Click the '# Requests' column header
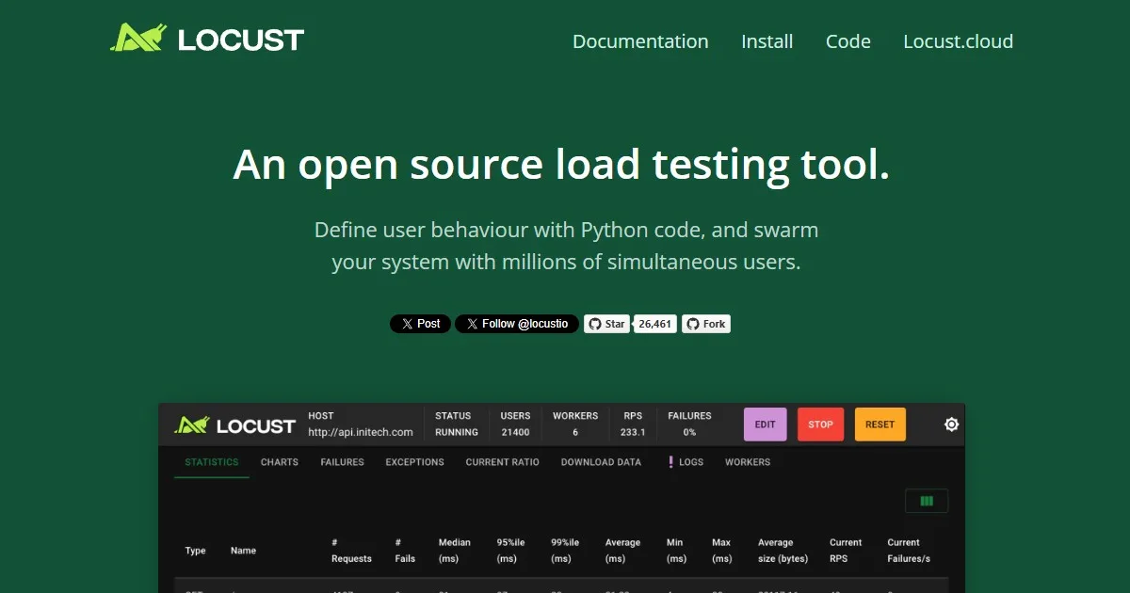 (x=351, y=551)
